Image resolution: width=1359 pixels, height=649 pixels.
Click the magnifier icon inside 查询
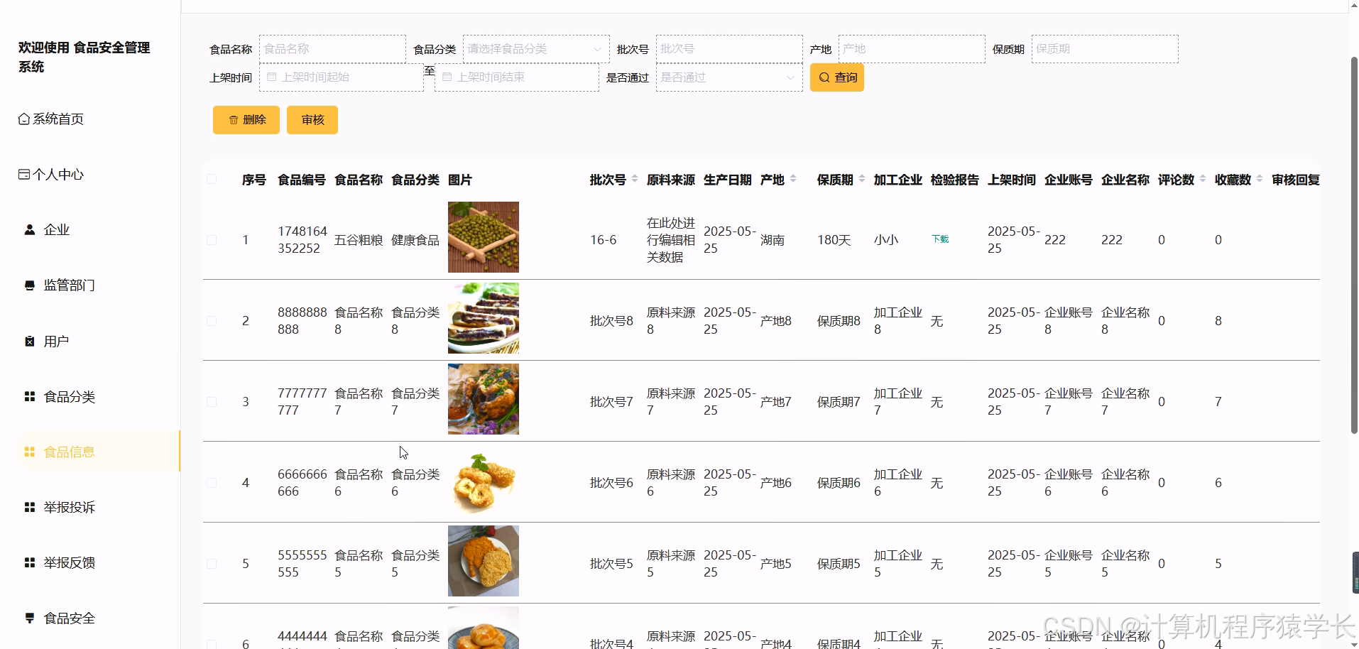click(x=824, y=77)
